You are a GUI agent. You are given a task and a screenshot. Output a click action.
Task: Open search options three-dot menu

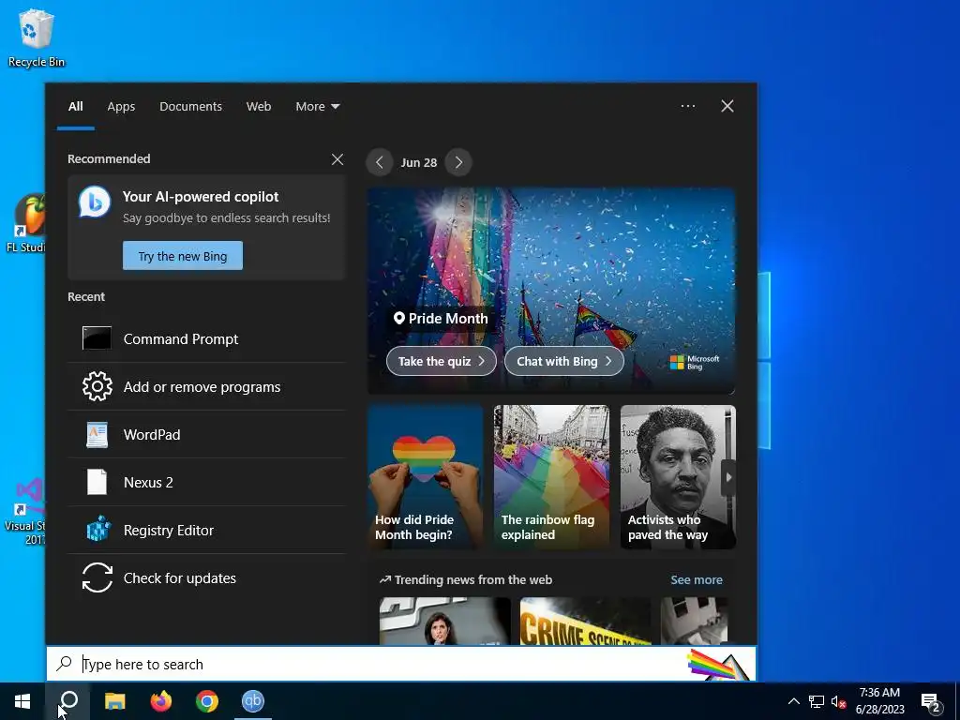click(x=687, y=106)
